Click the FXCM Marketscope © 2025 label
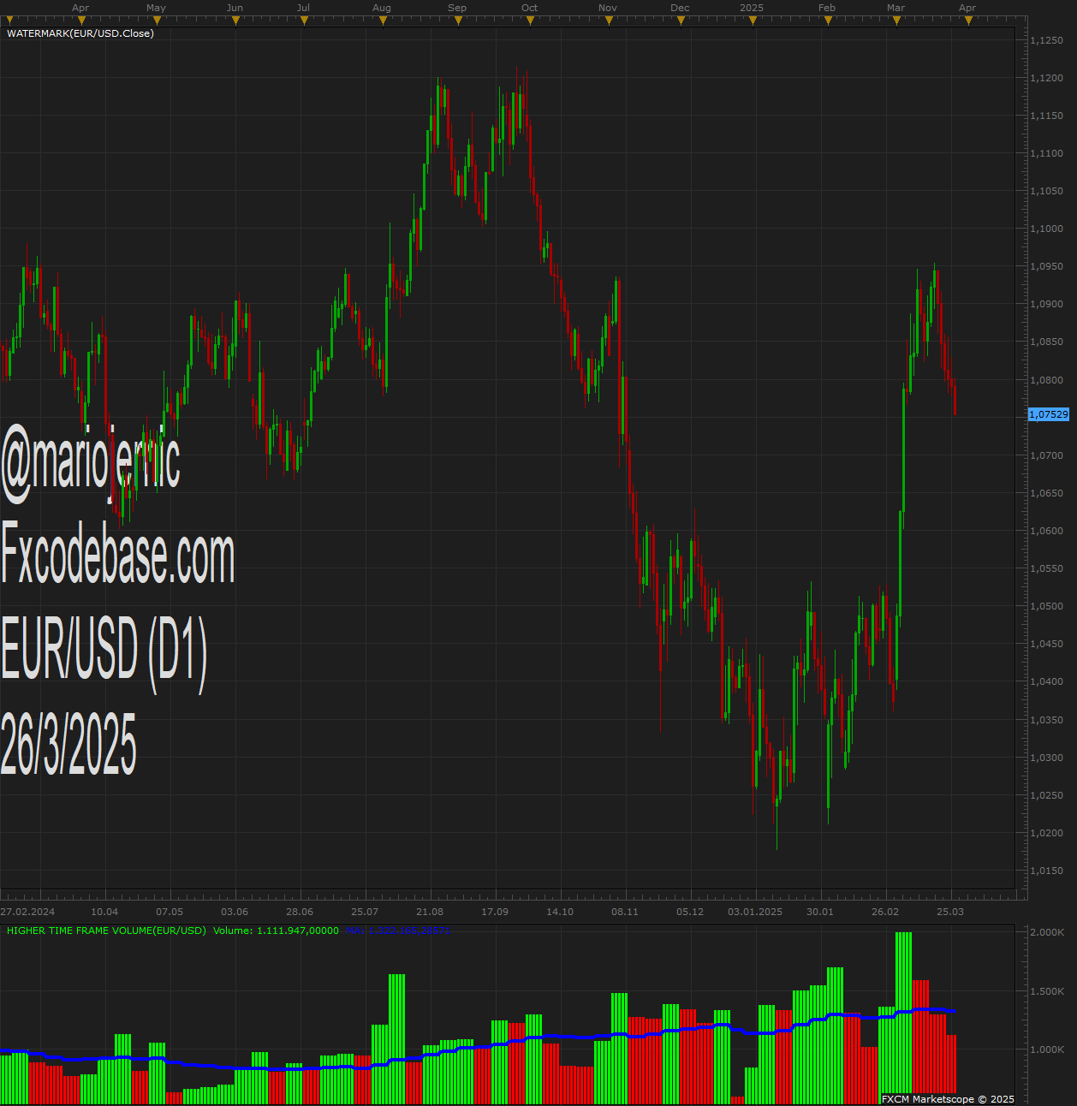 point(948,1099)
